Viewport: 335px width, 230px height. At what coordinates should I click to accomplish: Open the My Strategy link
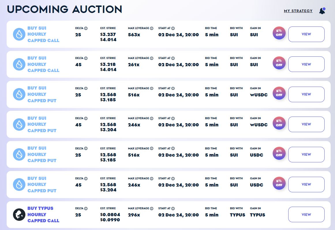tap(298, 11)
